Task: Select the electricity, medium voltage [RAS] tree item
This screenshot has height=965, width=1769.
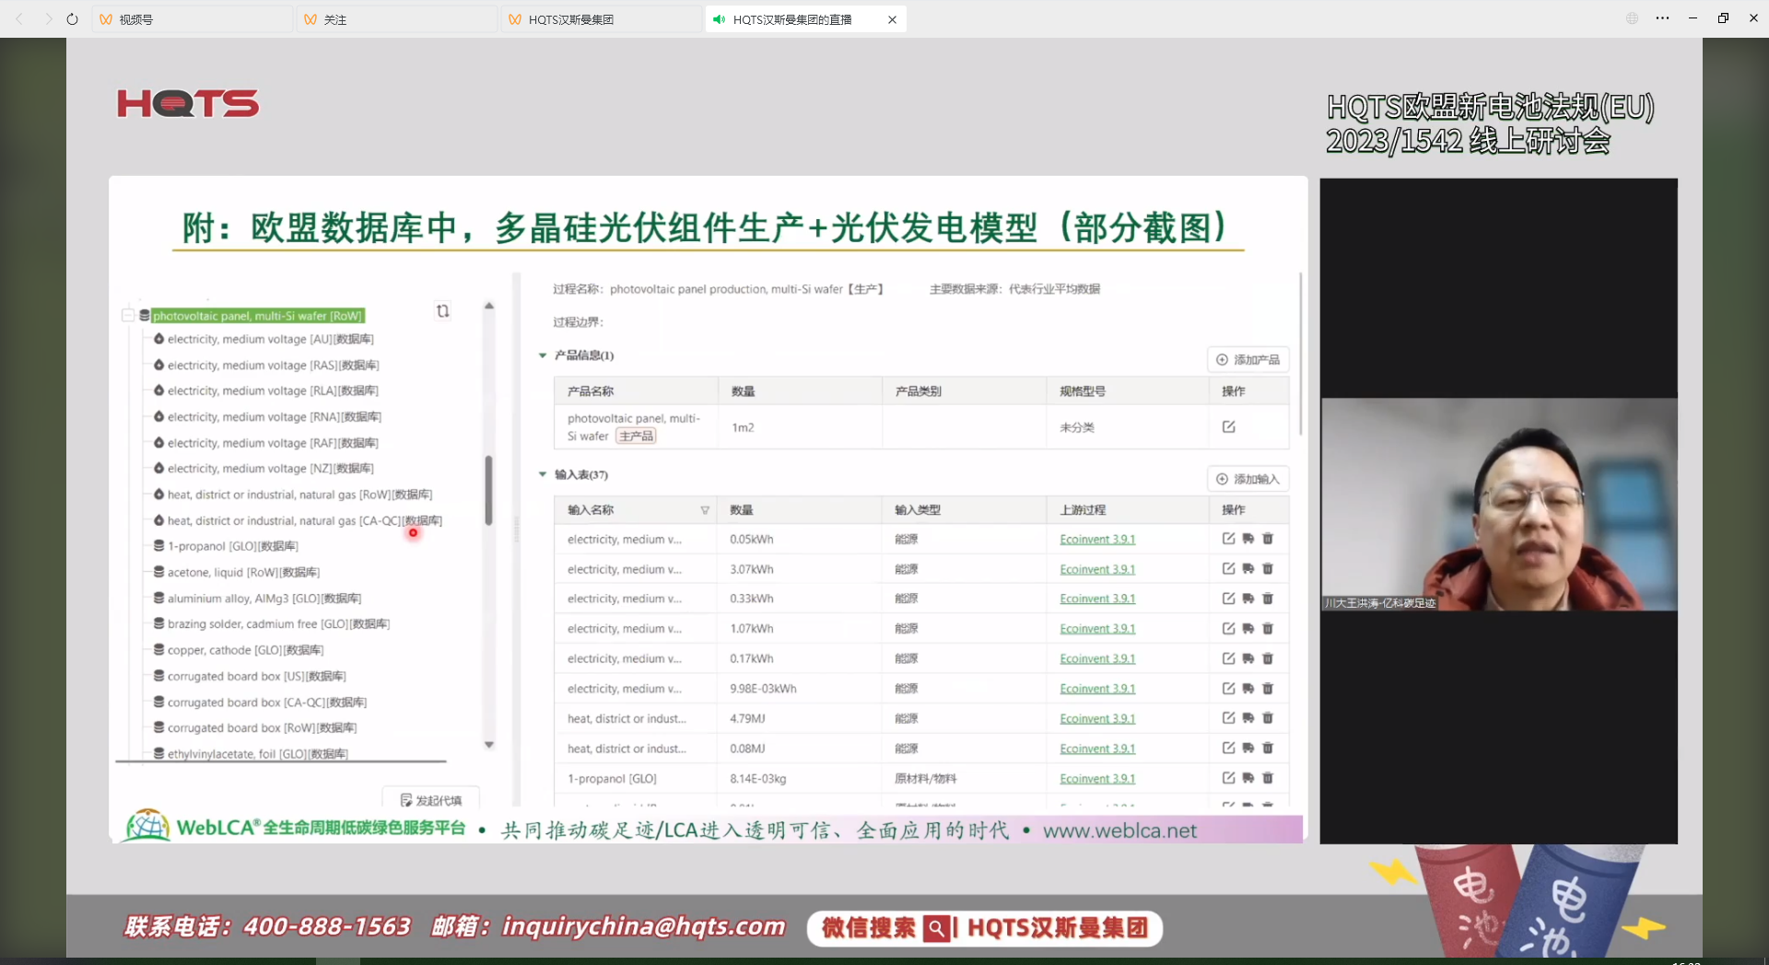Action: (266, 366)
